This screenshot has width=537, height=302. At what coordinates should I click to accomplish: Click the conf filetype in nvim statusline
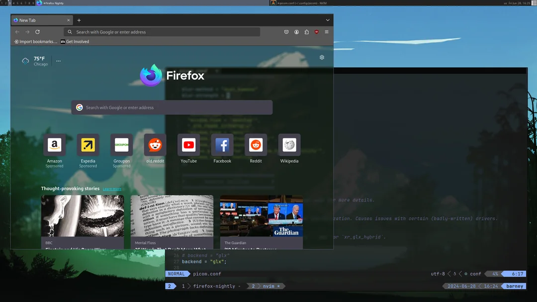(475, 274)
